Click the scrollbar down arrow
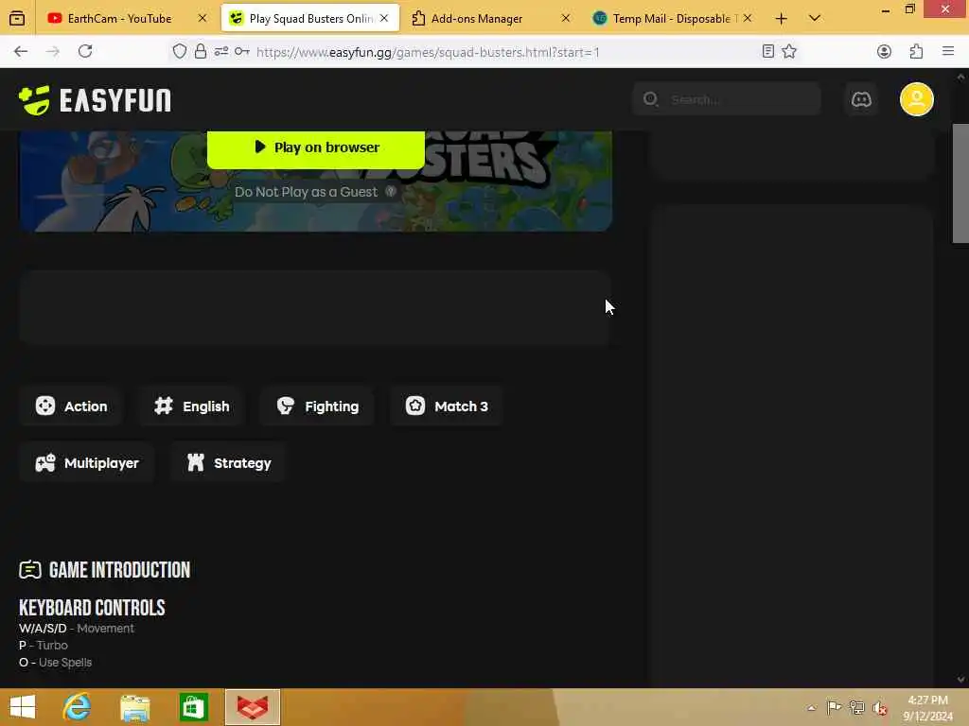The image size is (969, 726). (x=960, y=679)
